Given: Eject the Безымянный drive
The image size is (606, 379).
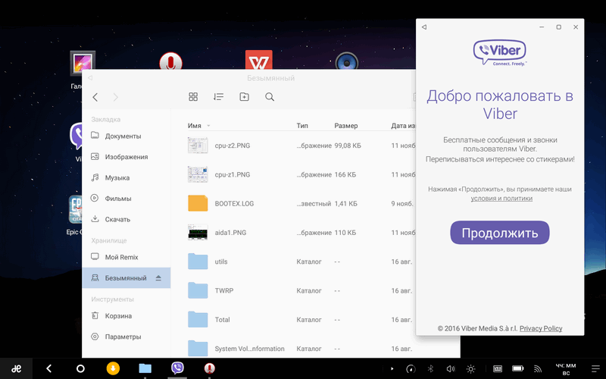Looking at the screenshot, I should (x=158, y=277).
